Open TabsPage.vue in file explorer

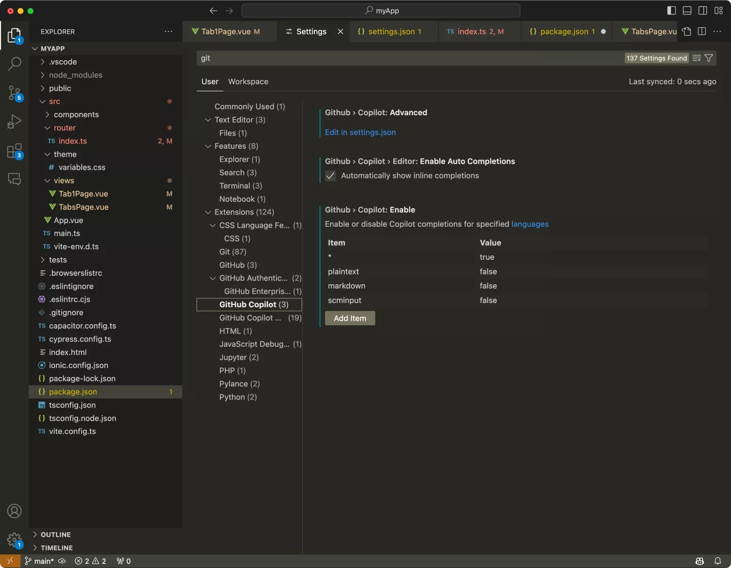(x=105, y=207)
